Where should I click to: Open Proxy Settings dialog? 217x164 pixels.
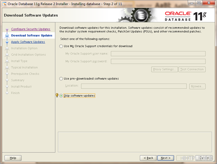tap(165, 69)
